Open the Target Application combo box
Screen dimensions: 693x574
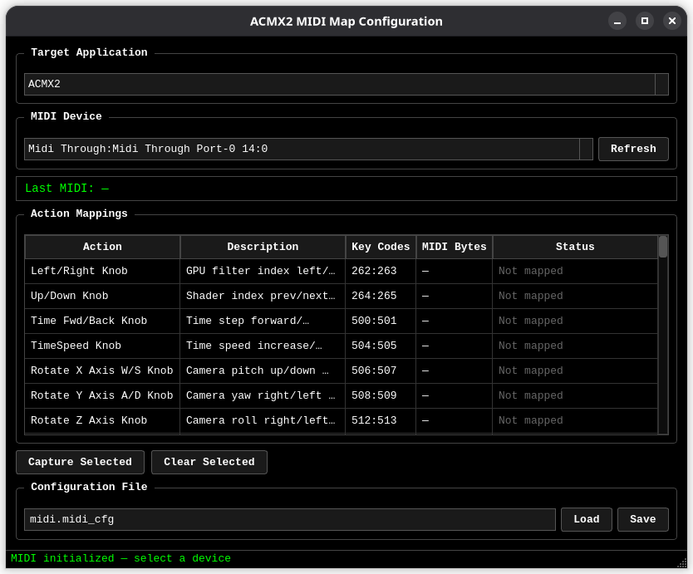[346, 84]
